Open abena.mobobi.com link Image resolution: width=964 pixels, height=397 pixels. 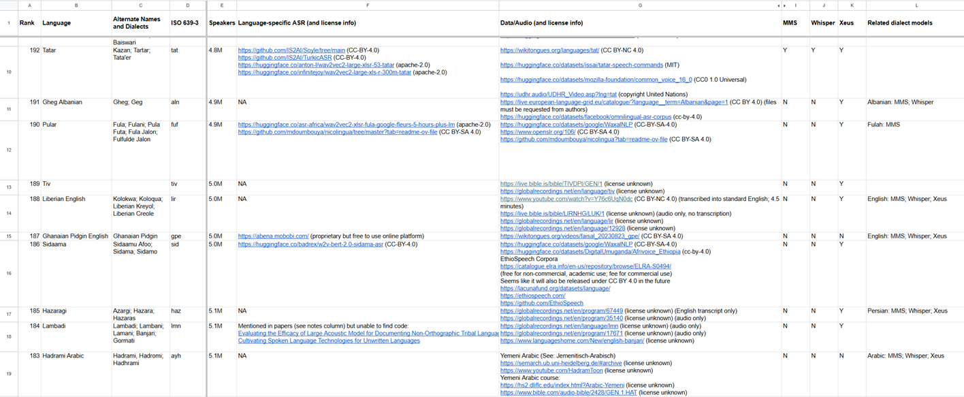click(x=274, y=236)
